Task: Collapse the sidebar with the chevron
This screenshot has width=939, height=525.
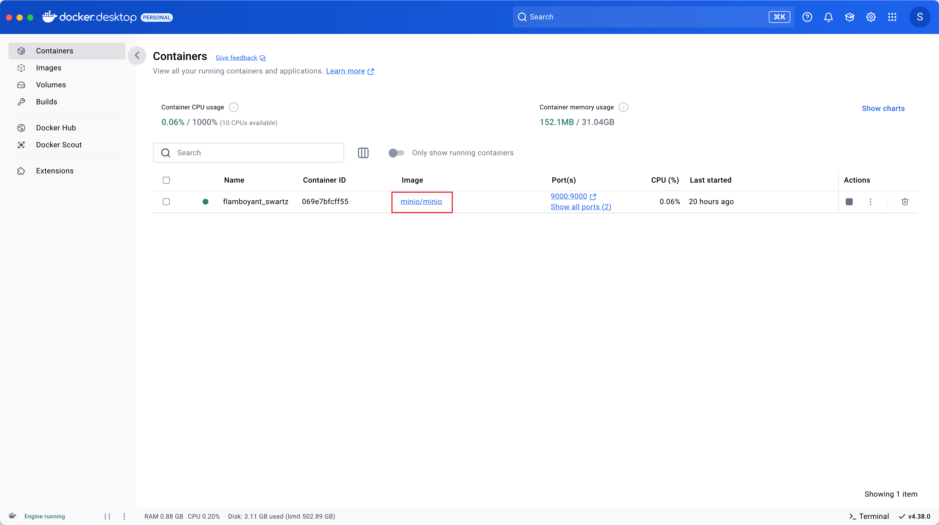Action: click(x=137, y=55)
